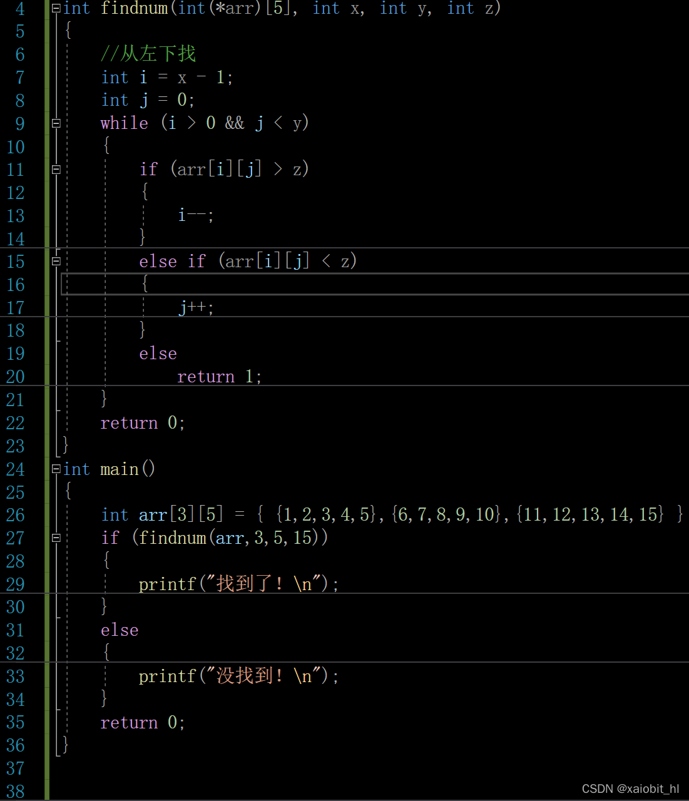Click the opening brace on line 16
This screenshot has width=689, height=801.
pyautogui.click(x=145, y=283)
